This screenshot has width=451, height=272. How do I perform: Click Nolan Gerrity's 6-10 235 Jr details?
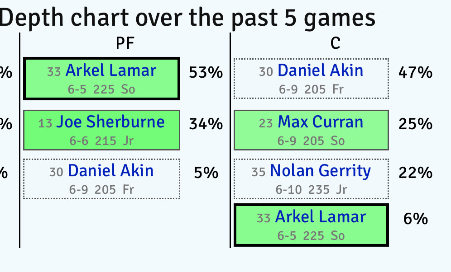coord(311,190)
